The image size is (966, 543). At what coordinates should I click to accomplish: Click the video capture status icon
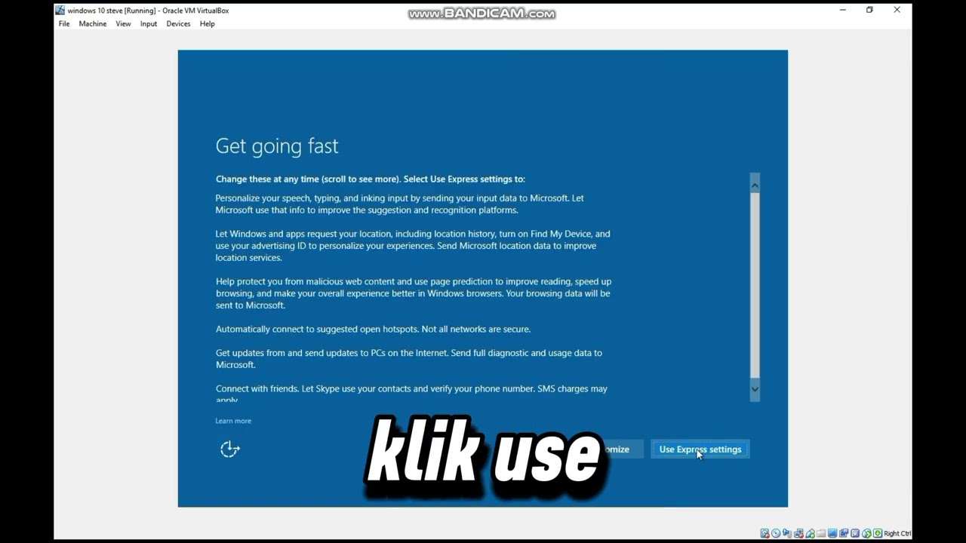(844, 533)
